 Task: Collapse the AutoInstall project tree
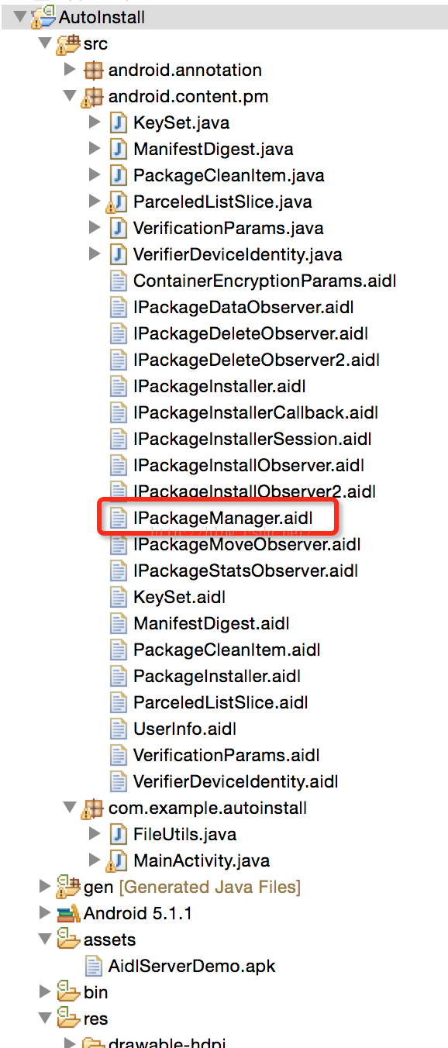(x=19, y=16)
